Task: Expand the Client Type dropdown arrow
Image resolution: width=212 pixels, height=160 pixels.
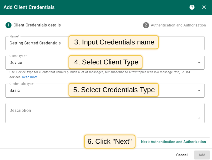Action: [x=199, y=63]
